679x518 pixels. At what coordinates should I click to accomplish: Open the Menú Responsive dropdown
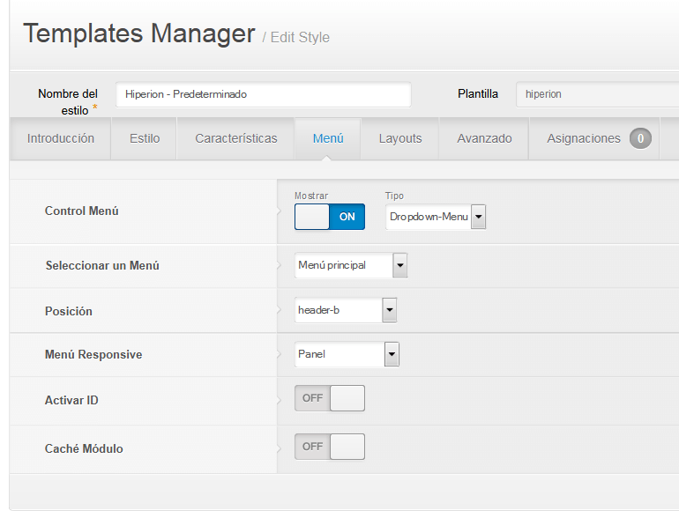(x=347, y=354)
